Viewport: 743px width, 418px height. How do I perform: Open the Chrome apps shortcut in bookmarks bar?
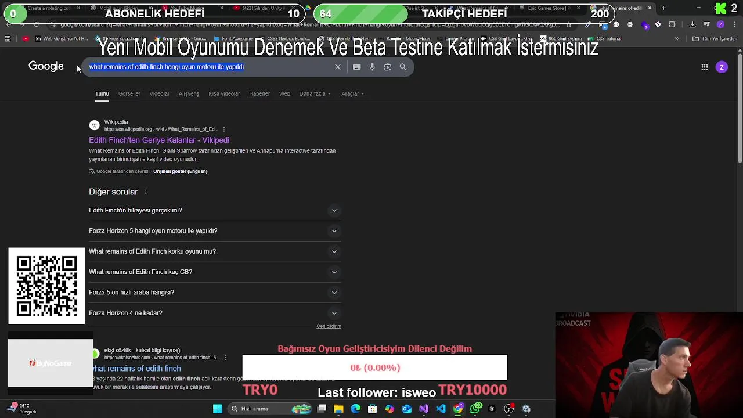pos(8,39)
